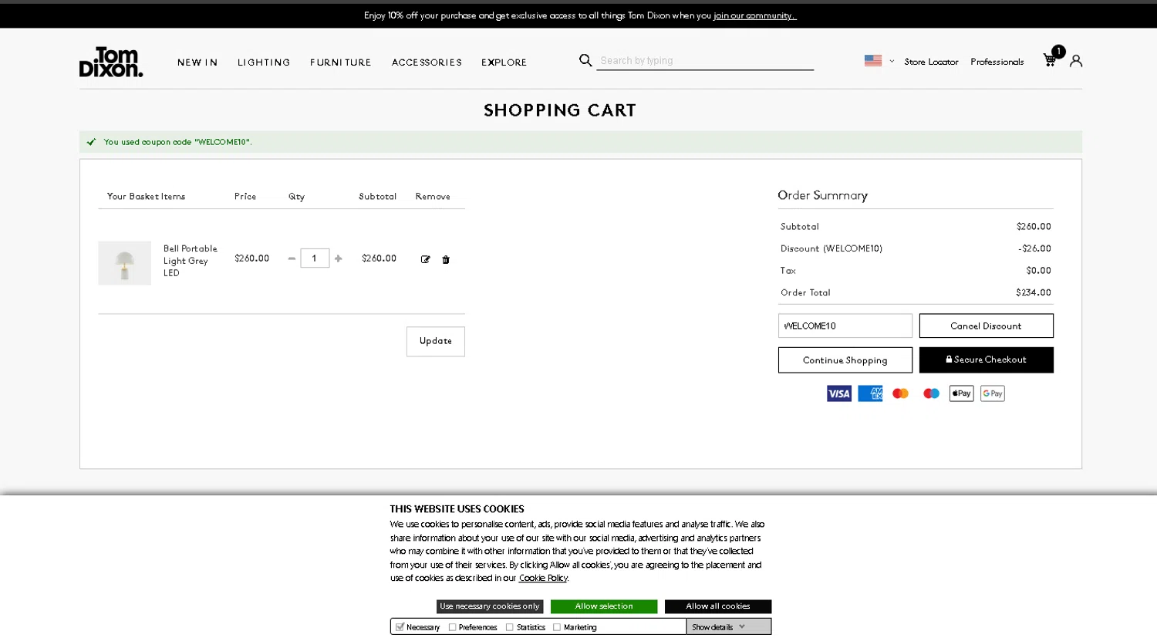Click the Apple Pay icon
Viewport: 1157px width, 638px height.
(x=961, y=393)
